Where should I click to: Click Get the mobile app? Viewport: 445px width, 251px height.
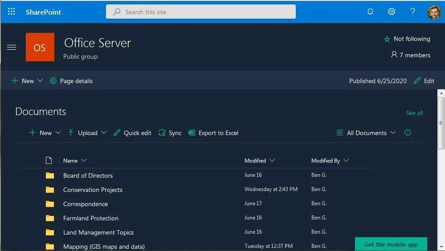pyautogui.click(x=391, y=244)
